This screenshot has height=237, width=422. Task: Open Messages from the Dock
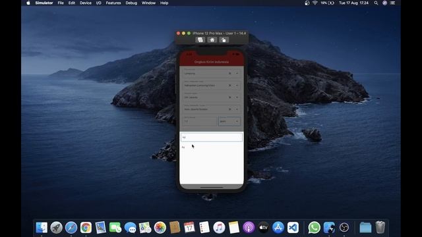tap(131, 228)
